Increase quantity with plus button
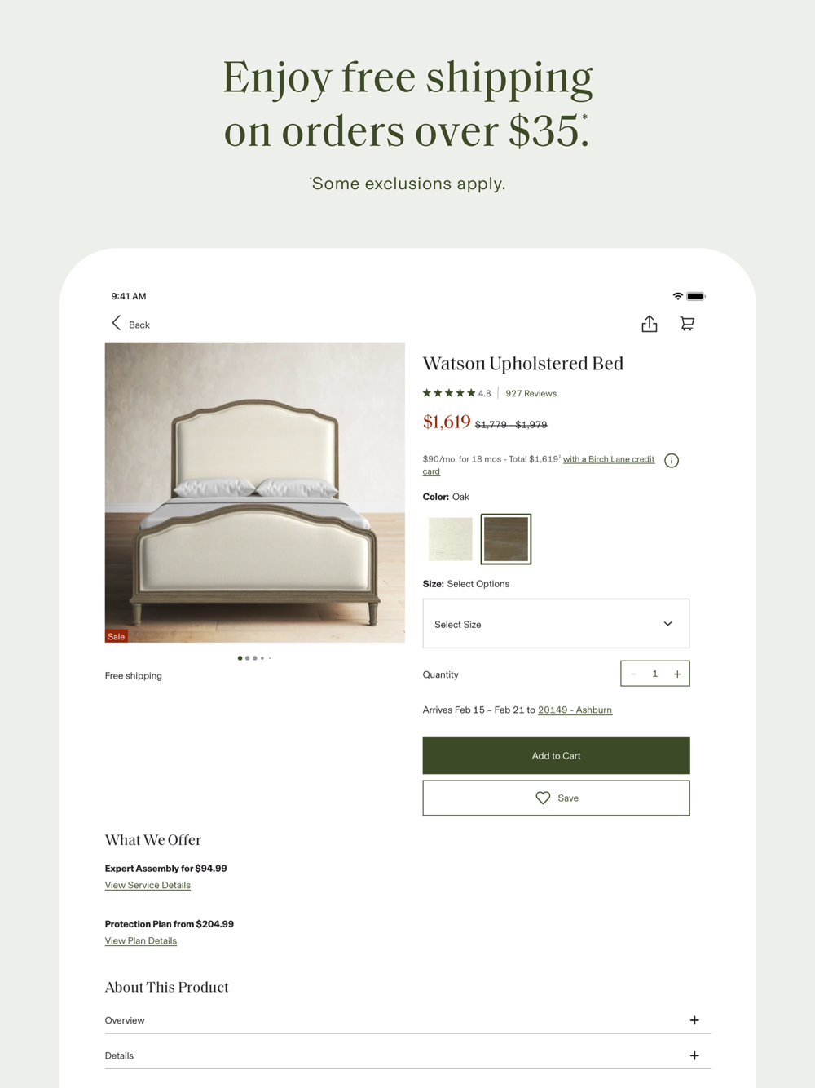 [x=677, y=674]
